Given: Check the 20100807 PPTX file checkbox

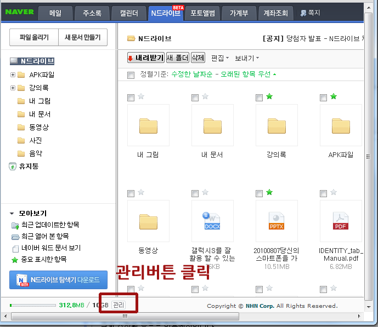Looking at the screenshot, I should click(x=259, y=193).
